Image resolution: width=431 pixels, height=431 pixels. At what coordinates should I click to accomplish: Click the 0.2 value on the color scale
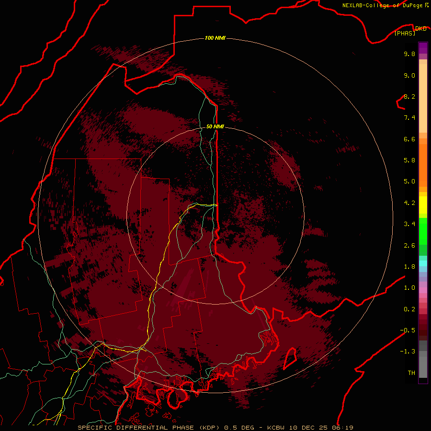click(x=409, y=309)
